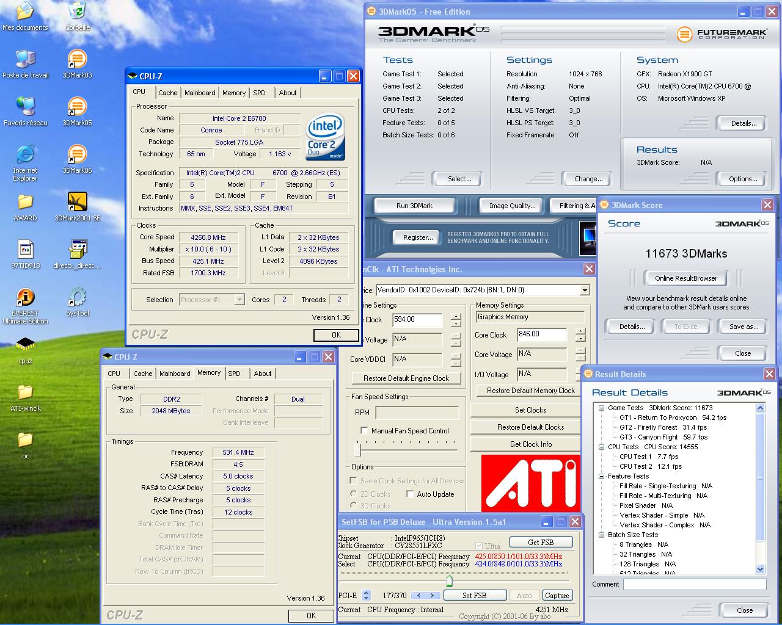Collapse the Batch Size Tests tree node
This screenshot has height=625, width=782.
coord(601,535)
